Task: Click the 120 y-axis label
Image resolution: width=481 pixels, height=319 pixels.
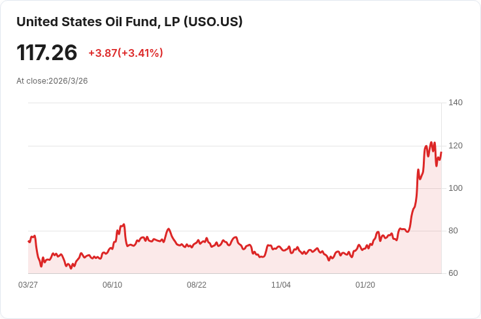Action: (x=456, y=145)
